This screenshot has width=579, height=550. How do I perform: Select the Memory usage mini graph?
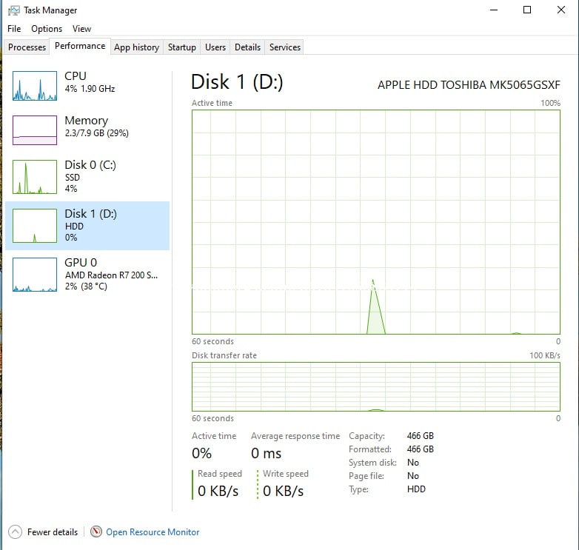click(x=35, y=130)
